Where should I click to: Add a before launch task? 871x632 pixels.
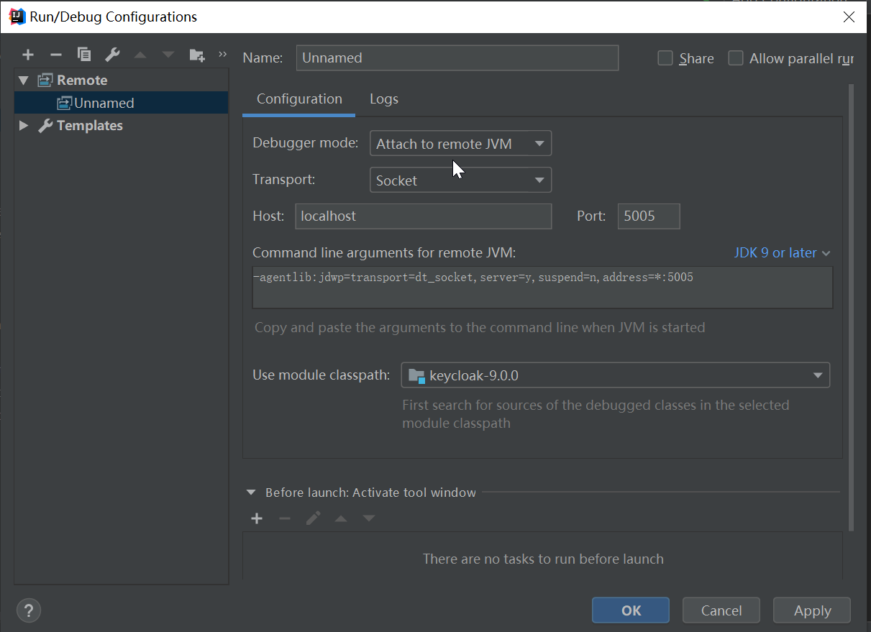257,518
